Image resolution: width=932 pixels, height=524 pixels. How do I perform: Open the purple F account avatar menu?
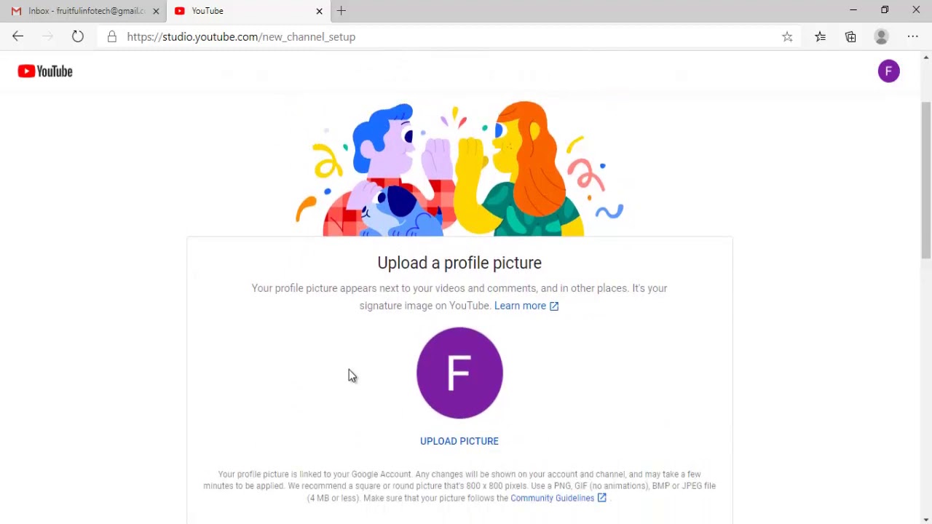click(888, 71)
